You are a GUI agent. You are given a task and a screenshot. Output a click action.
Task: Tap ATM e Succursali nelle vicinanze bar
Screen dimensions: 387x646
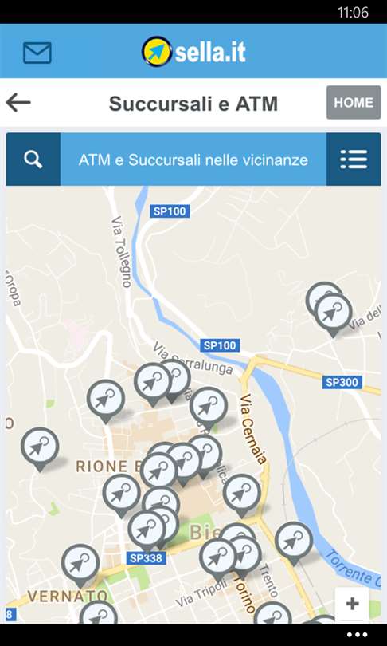point(193,160)
